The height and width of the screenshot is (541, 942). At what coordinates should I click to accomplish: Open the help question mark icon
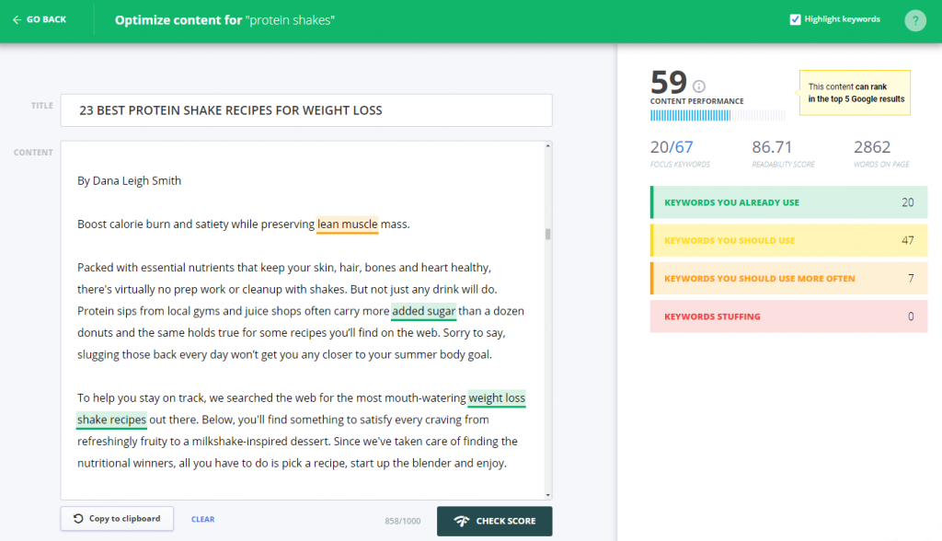pyautogui.click(x=915, y=20)
